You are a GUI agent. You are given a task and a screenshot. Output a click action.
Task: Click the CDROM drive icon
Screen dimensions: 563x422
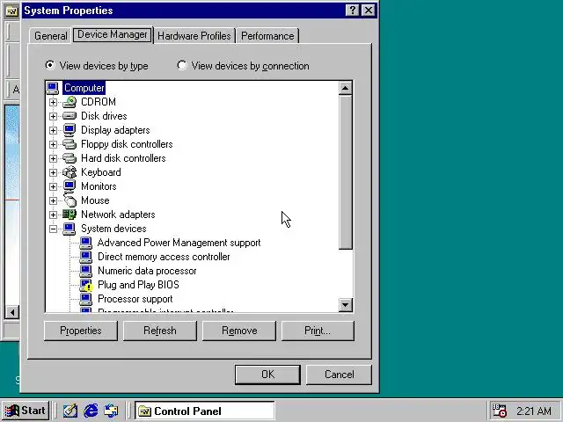tap(69, 102)
